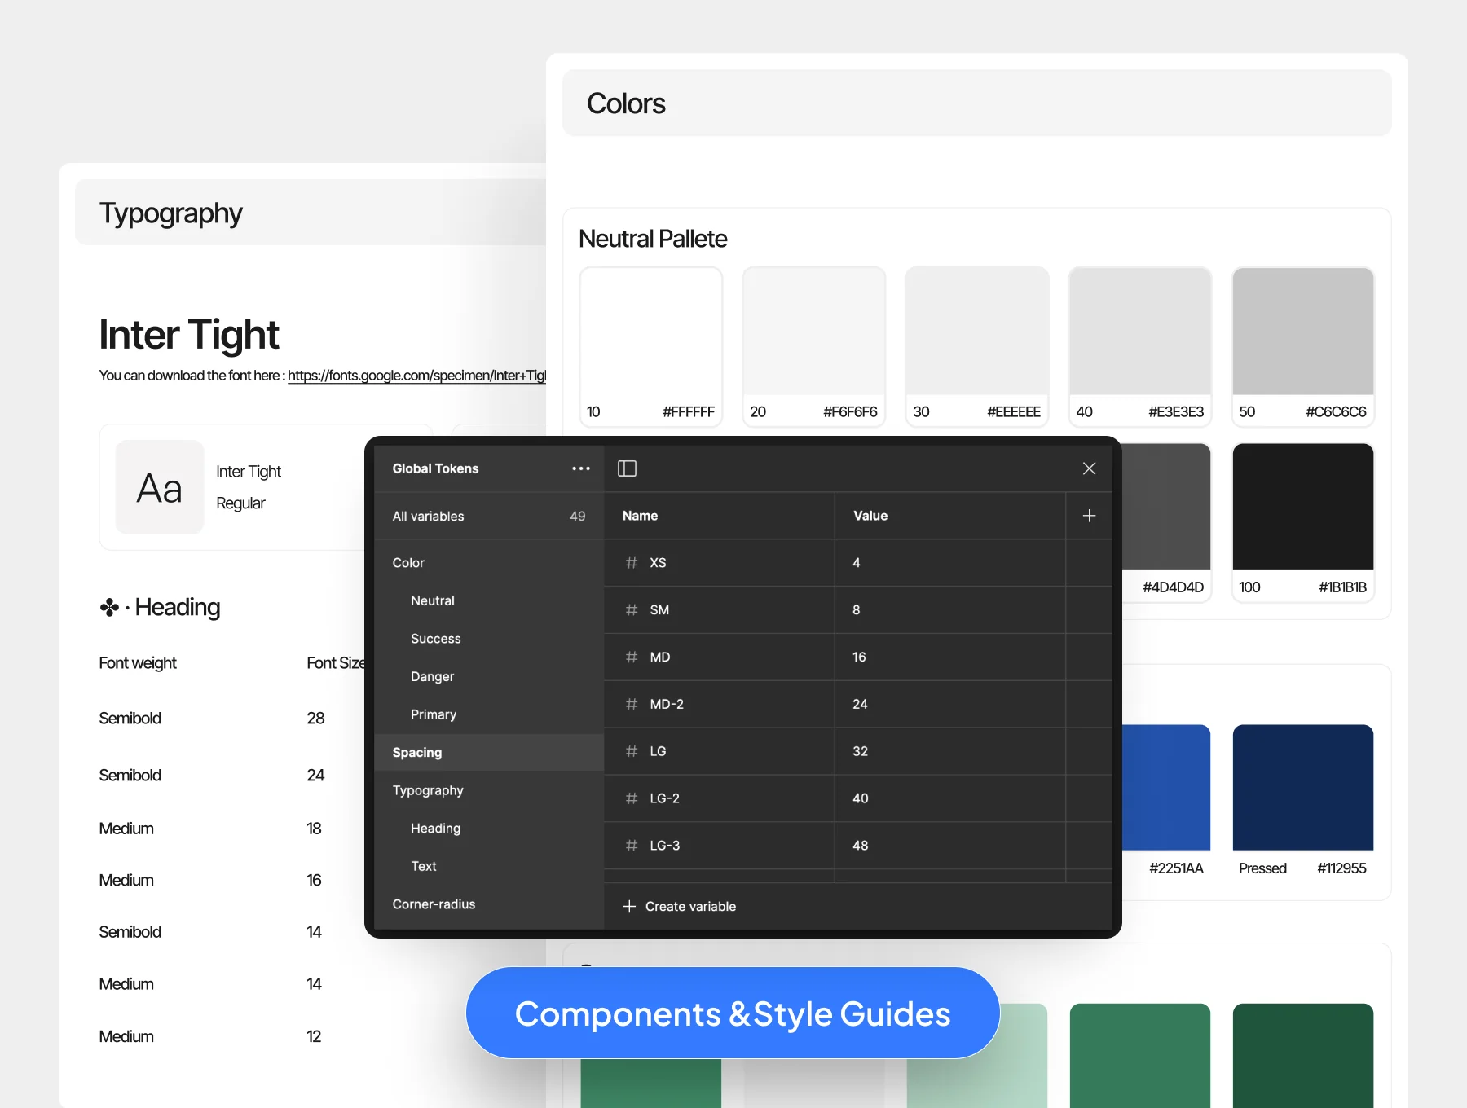1467x1108 pixels.
Task: Click the Create variable button
Action: coord(679,906)
